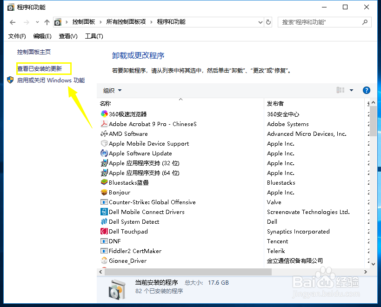Screen dimensions: 381x307
Task: Click the horizontal scrollbar left arrow
Action: [100, 272]
